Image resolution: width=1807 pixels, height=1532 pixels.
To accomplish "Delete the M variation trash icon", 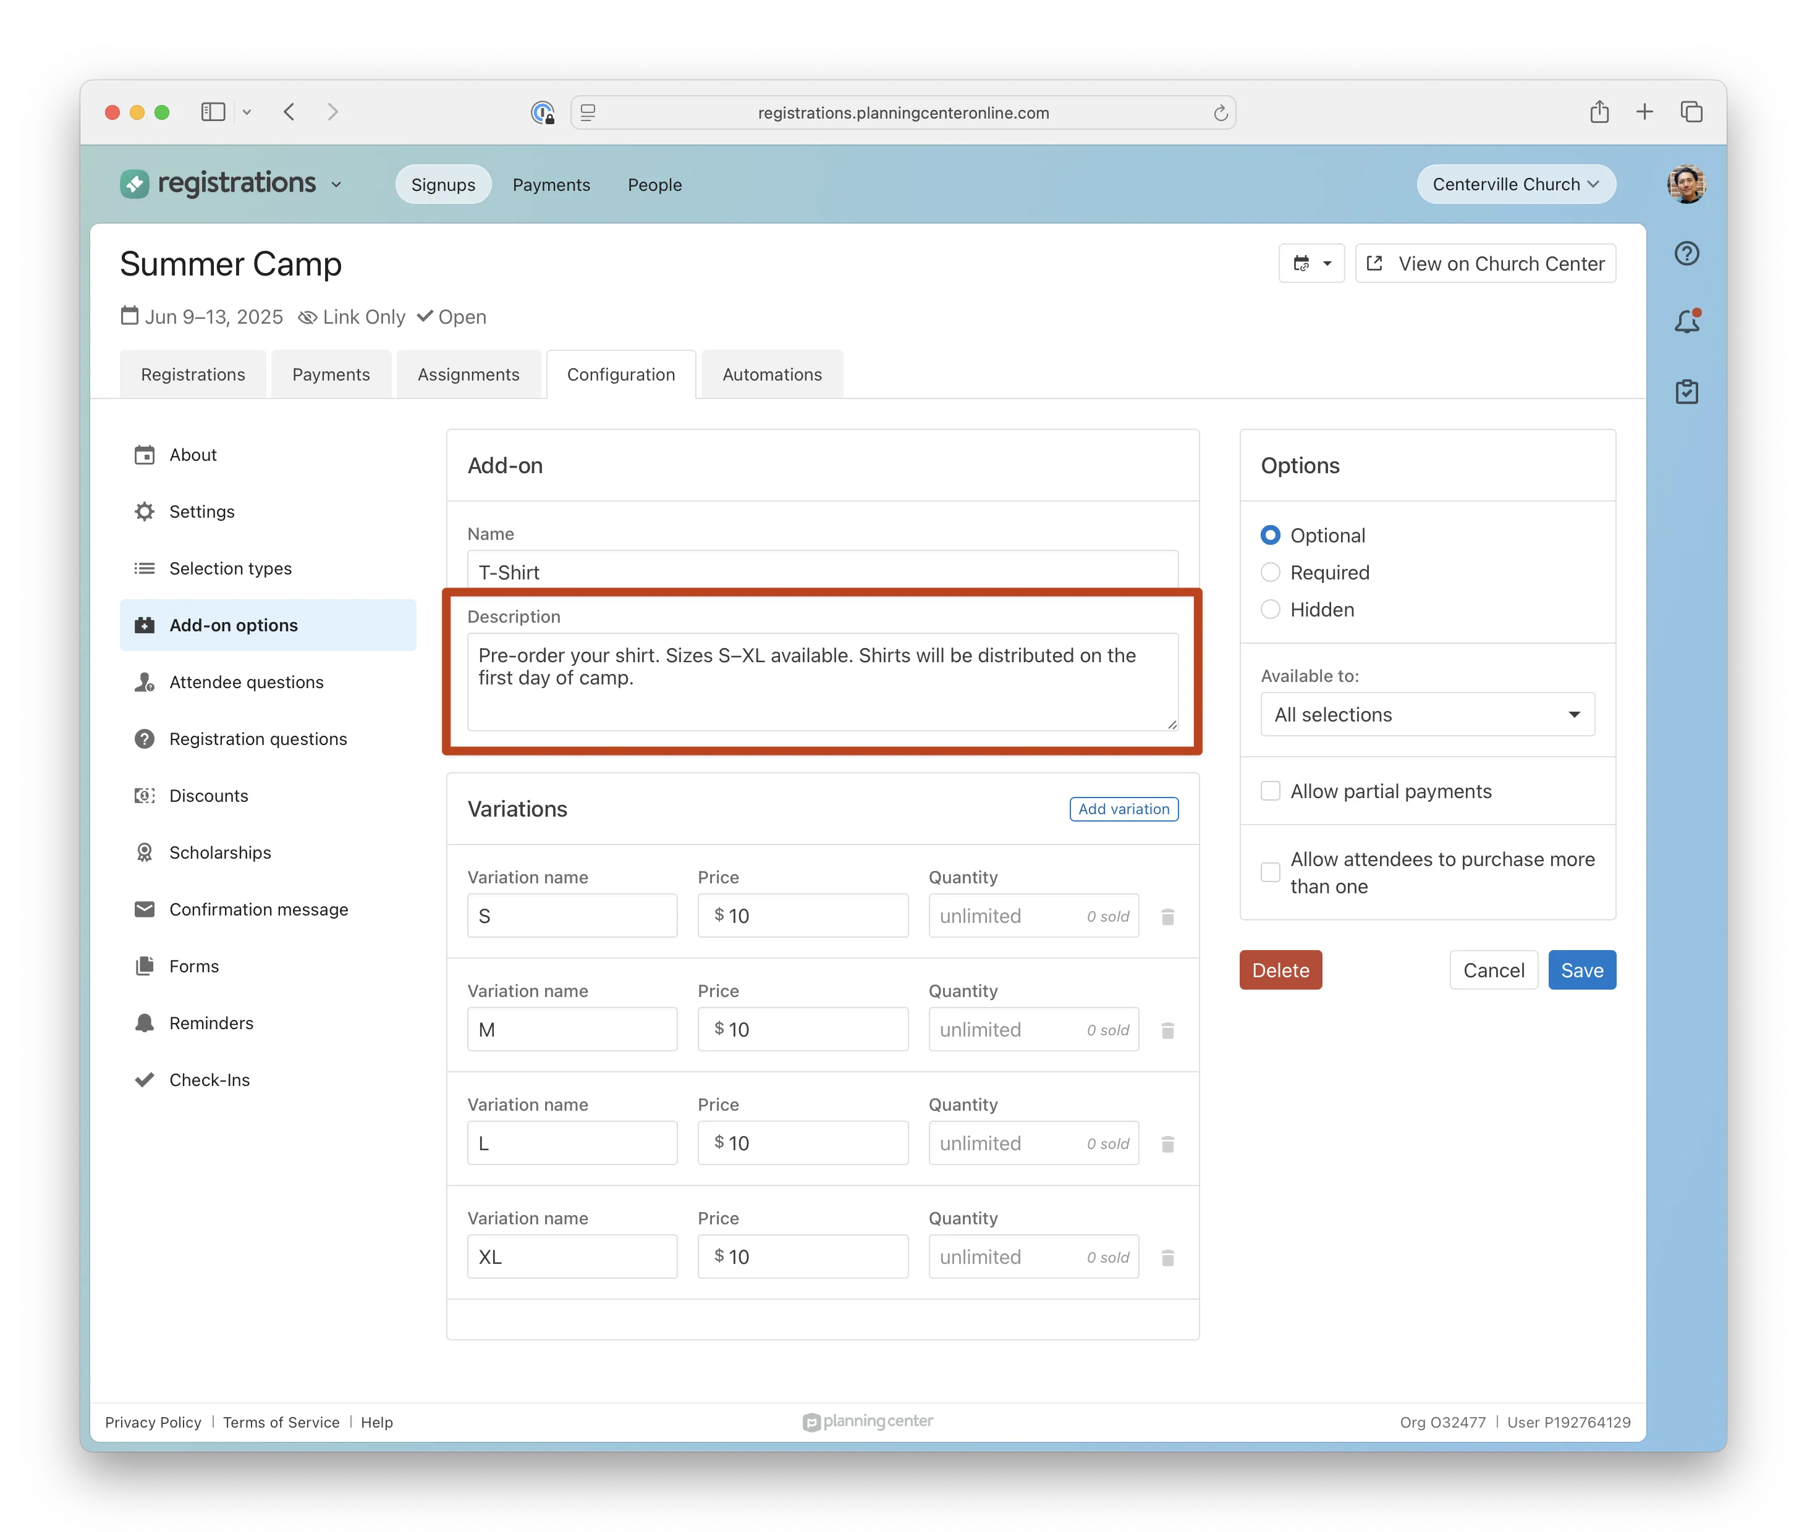I will [x=1167, y=1030].
